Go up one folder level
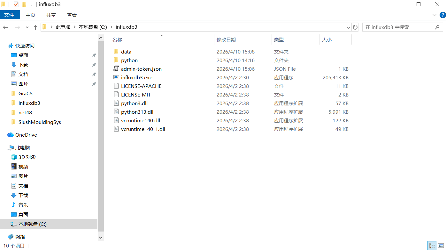This screenshot has height=250, width=446. pyautogui.click(x=35, y=27)
